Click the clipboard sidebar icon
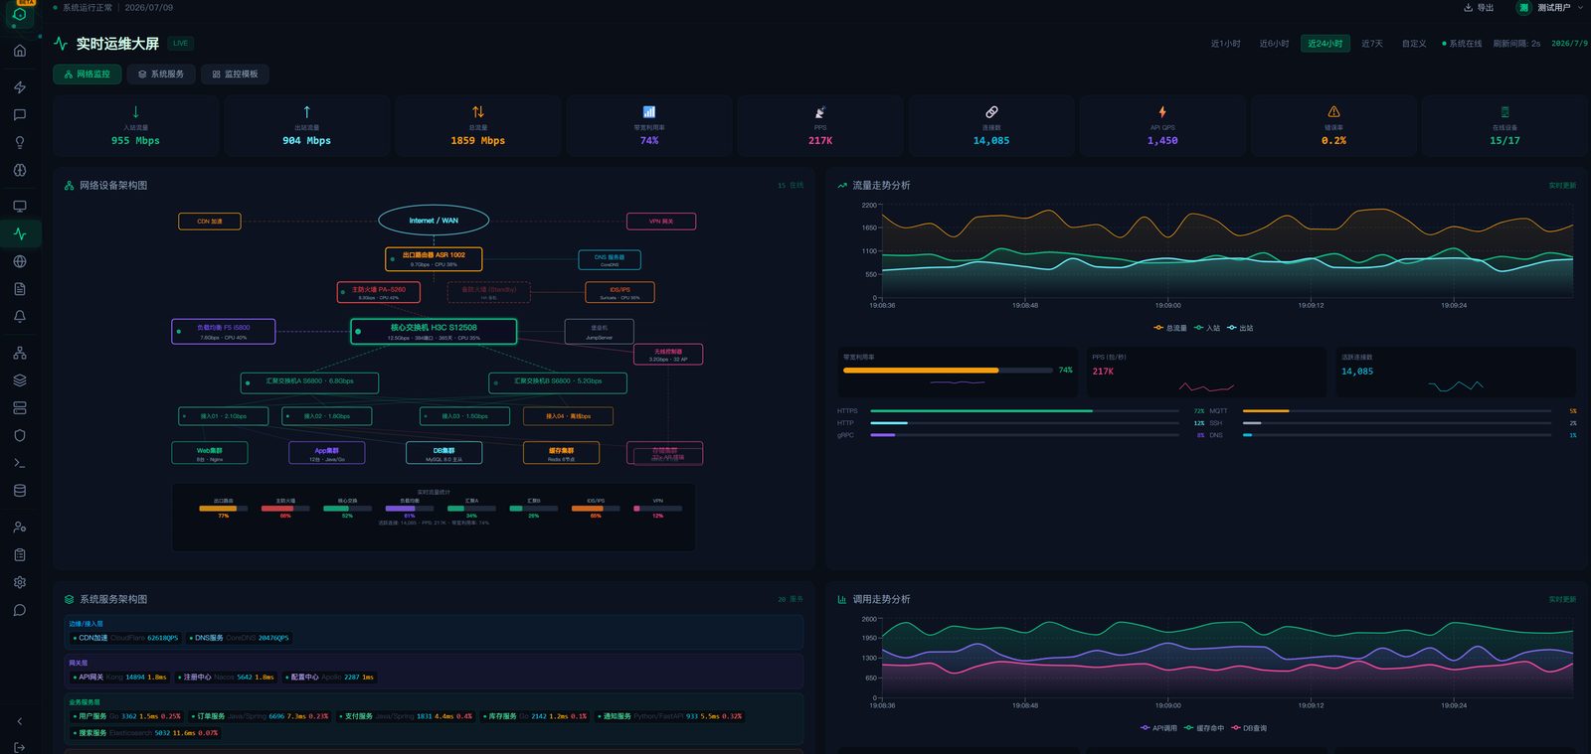Image resolution: width=1591 pixels, height=754 pixels. pos(20,555)
